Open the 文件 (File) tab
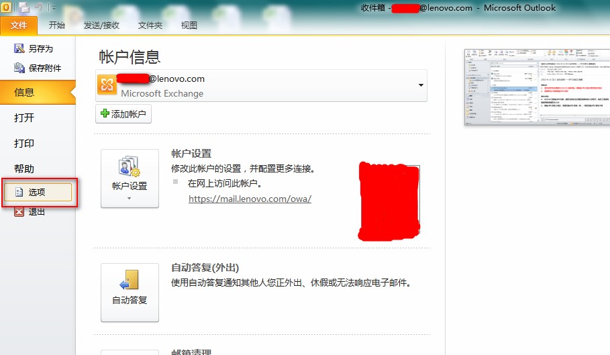Image resolution: width=610 pixels, height=355 pixels. (x=19, y=26)
